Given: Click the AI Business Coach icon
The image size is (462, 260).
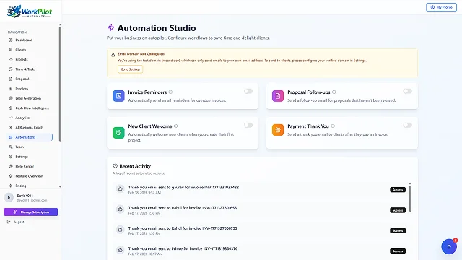Looking at the screenshot, I should click(11, 128).
